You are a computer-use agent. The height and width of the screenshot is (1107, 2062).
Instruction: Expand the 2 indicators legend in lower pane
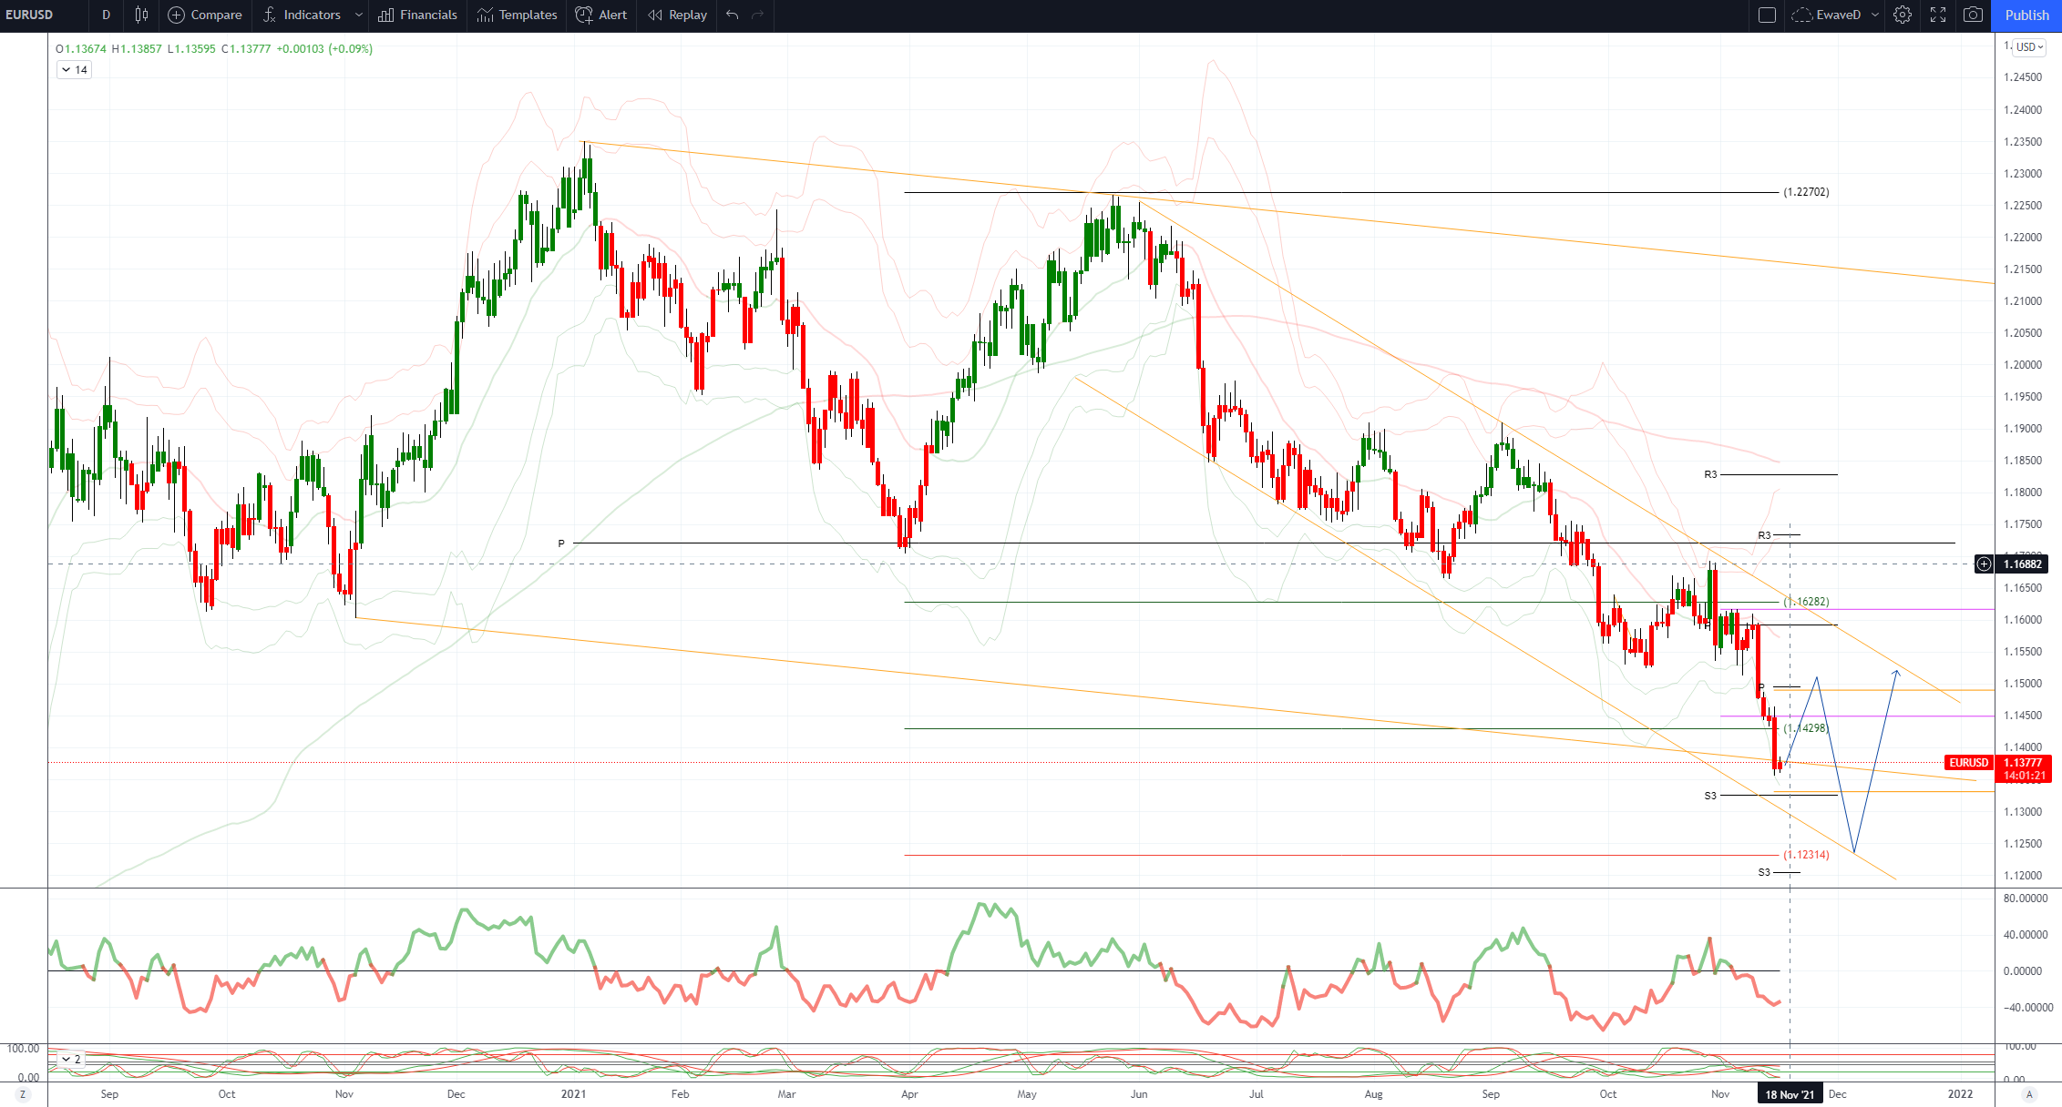pos(71,1059)
